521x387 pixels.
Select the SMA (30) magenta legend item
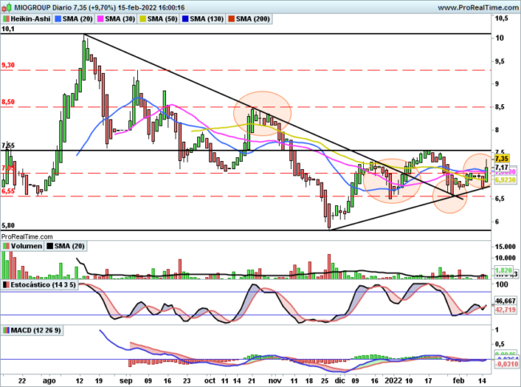[116, 19]
